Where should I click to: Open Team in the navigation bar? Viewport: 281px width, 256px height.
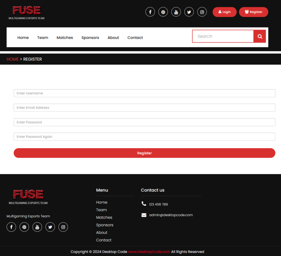43,38
